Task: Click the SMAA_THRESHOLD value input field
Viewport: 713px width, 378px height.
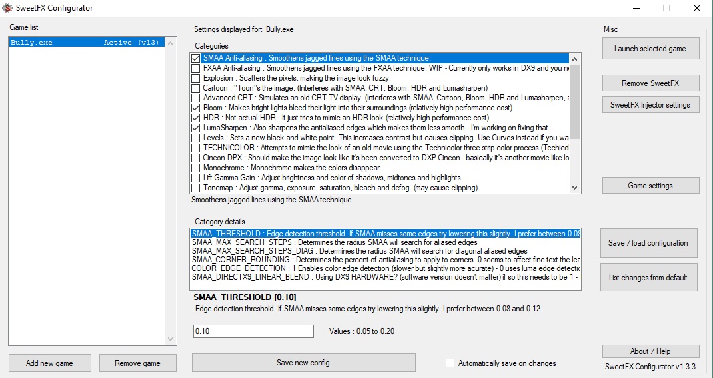Action: 253,331
